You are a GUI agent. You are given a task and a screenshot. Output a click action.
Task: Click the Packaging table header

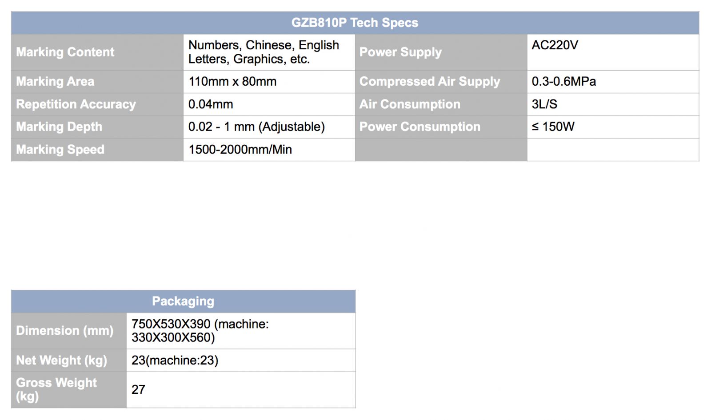pos(183,301)
